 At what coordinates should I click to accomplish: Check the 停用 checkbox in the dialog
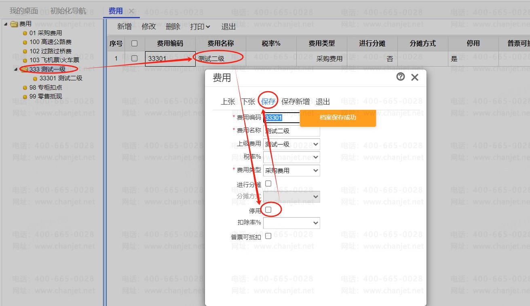click(268, 210)
